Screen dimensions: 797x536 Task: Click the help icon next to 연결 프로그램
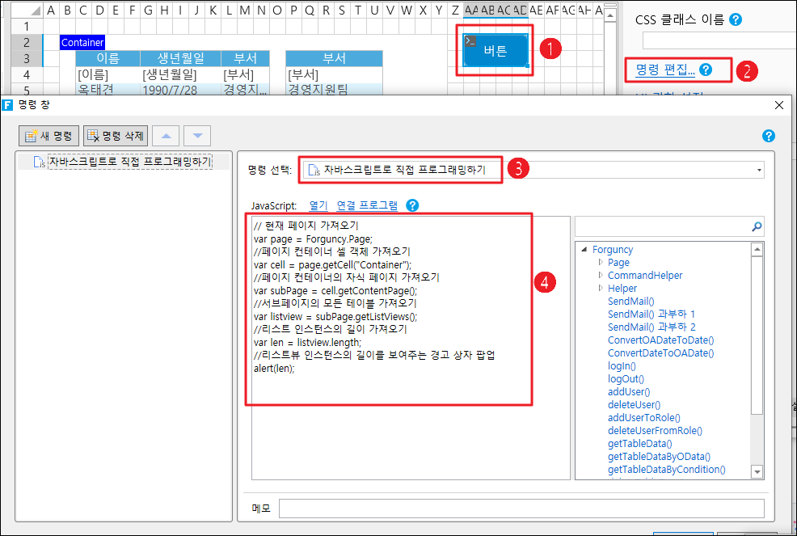click(x=412, y=205)
